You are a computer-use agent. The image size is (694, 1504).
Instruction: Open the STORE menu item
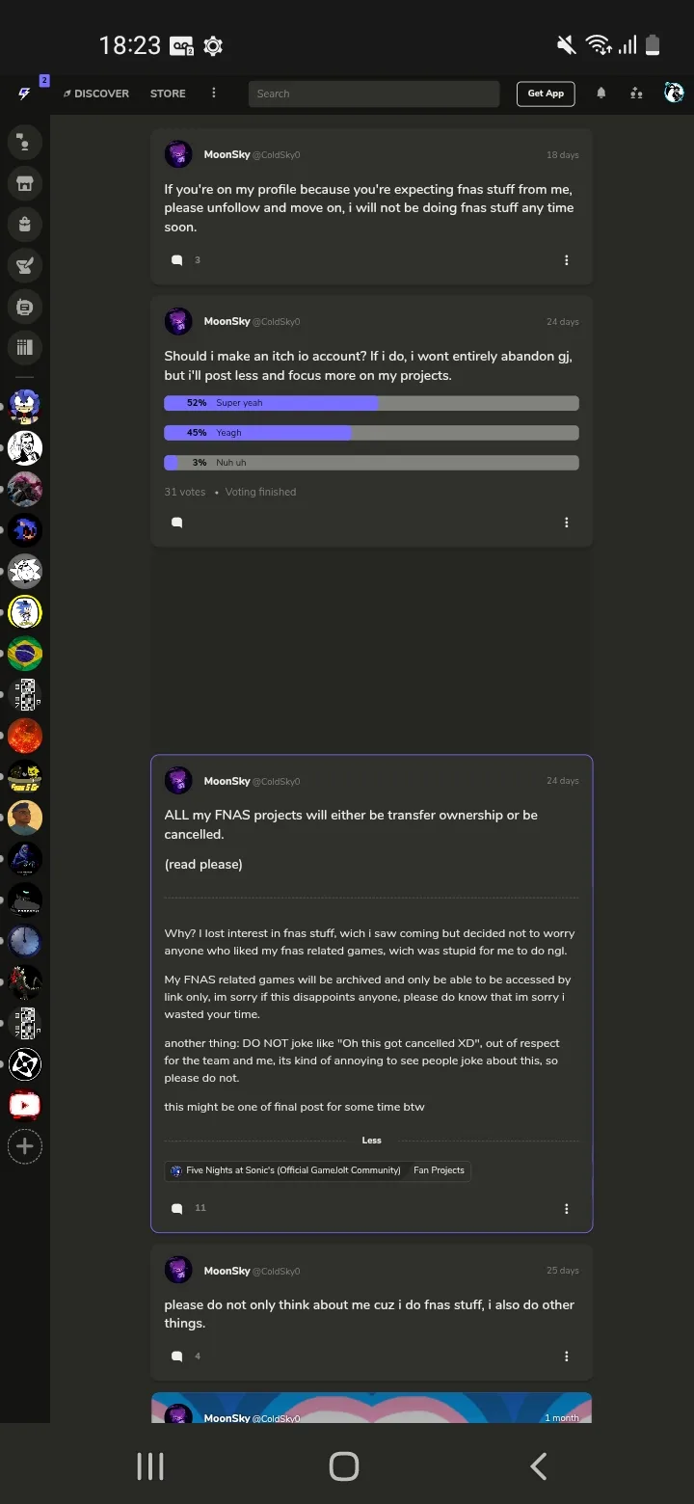pyautogui.click(x=168, y=94)
